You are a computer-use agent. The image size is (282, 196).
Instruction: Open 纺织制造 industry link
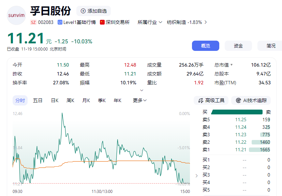[x=187, y=22]
